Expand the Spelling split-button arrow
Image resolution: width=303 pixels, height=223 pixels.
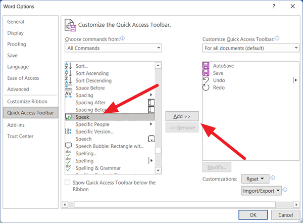pos(151,160)
